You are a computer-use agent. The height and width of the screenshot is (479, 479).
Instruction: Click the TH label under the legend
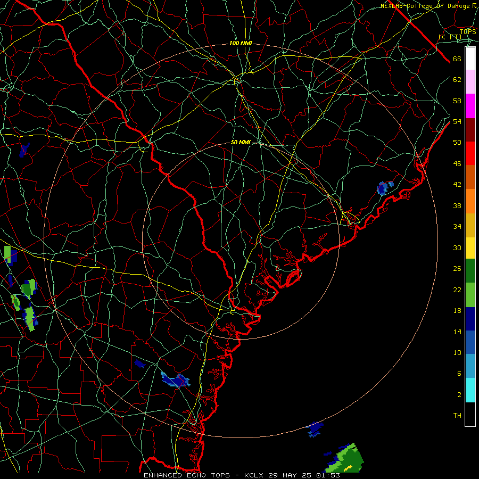coord(457,415)
